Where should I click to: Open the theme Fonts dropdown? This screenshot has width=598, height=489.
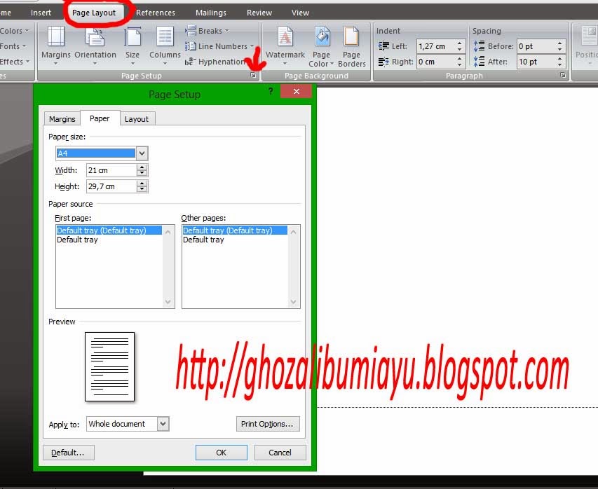(13, 46)
